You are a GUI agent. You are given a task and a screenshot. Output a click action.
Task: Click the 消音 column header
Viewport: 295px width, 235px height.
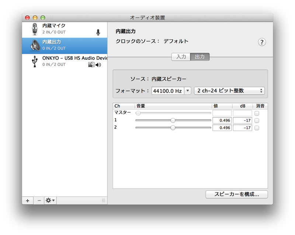pos(260,106)
